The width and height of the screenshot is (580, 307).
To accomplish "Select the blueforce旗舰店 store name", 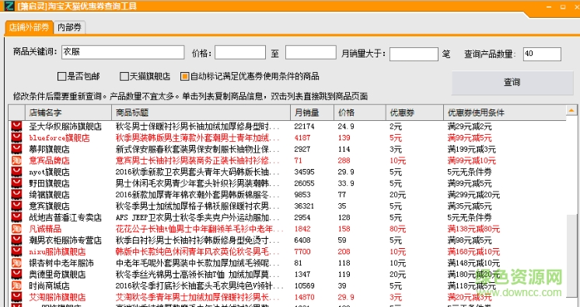I will [59, 138].
